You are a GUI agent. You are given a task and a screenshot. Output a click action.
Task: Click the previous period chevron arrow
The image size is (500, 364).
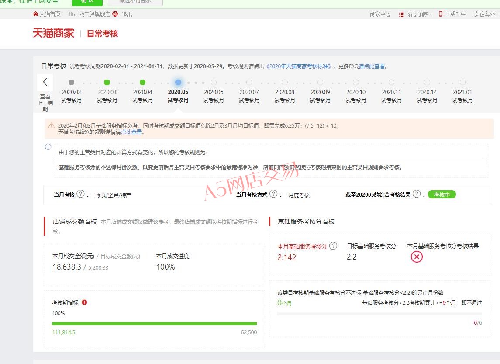point(45,82)
